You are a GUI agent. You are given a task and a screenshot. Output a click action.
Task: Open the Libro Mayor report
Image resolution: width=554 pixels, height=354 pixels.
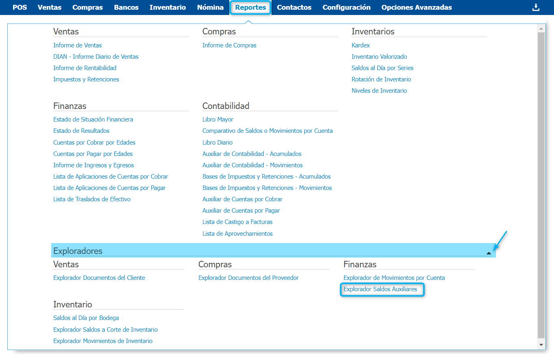218,119
